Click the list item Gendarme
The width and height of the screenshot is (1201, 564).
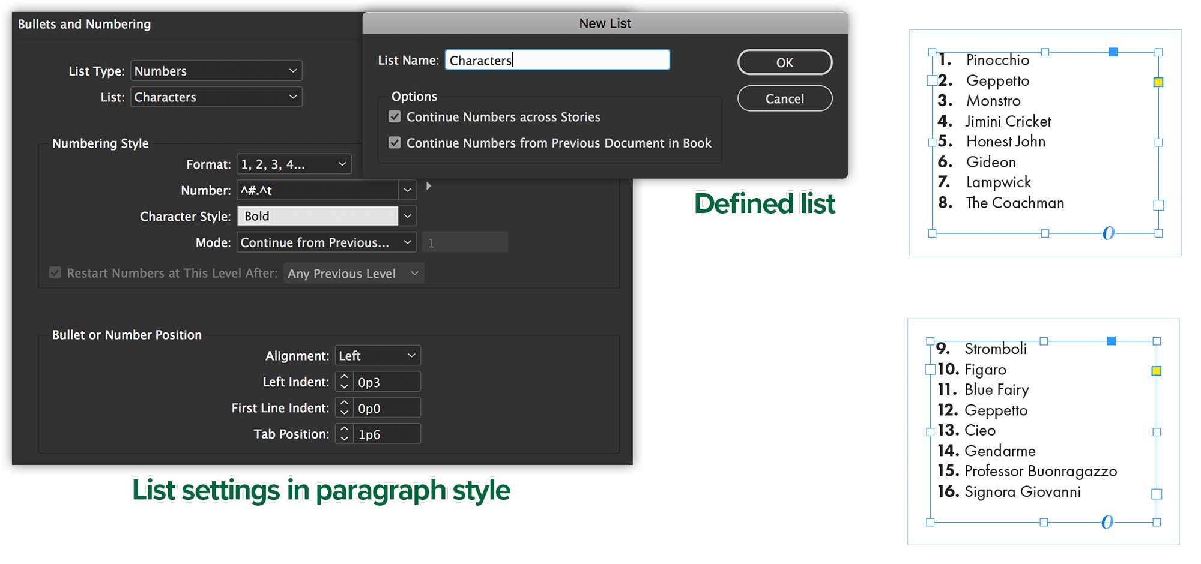coord(1000,451)
